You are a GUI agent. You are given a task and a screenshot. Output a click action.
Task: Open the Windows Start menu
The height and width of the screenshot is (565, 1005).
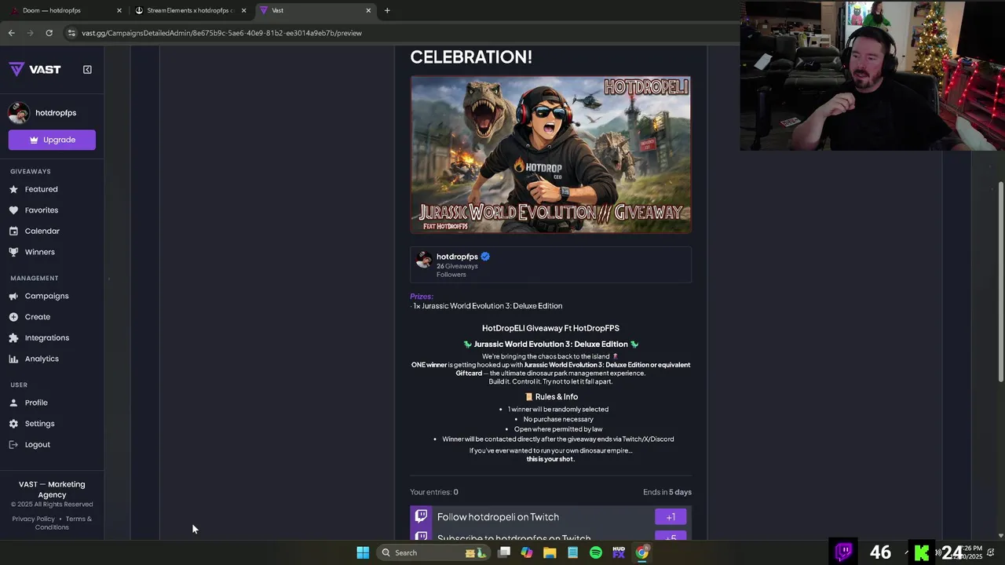(x=363, y=552)
